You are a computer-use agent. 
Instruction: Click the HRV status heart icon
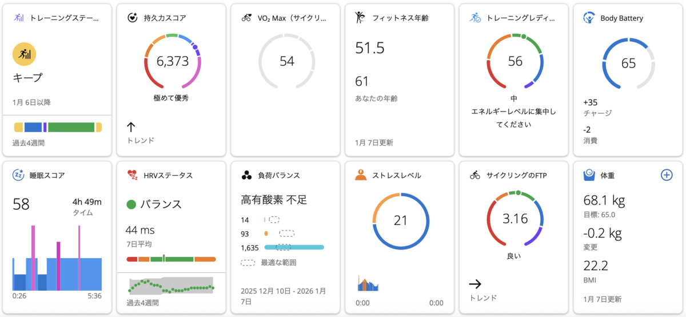coord(133,175)
